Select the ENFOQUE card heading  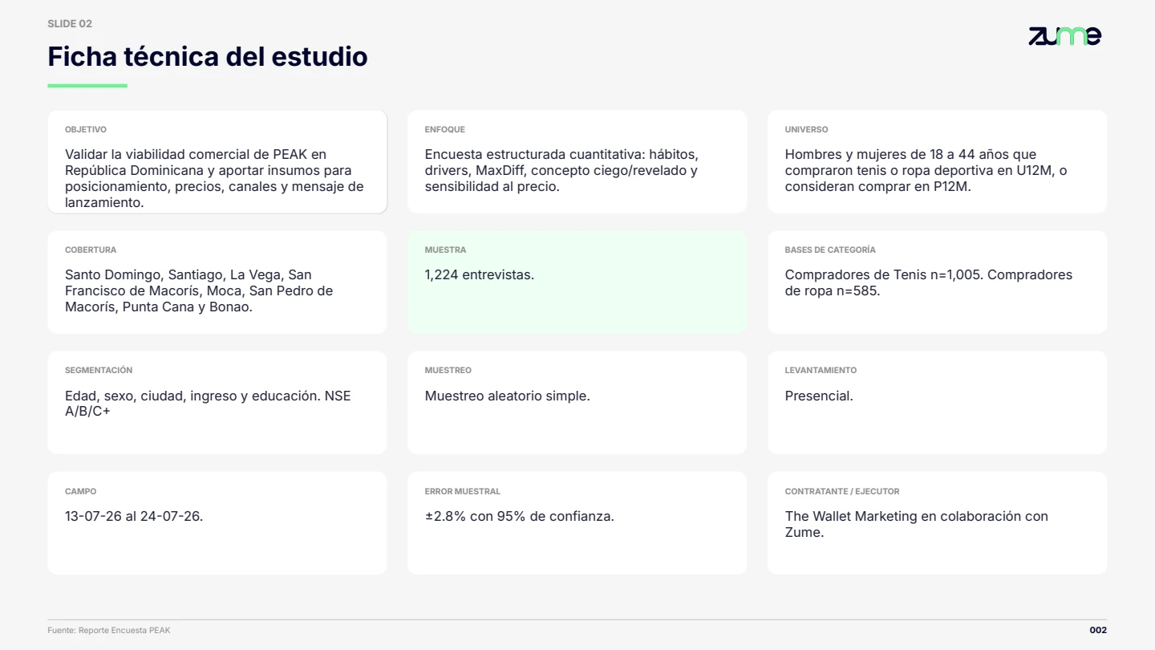click(445, 130)
